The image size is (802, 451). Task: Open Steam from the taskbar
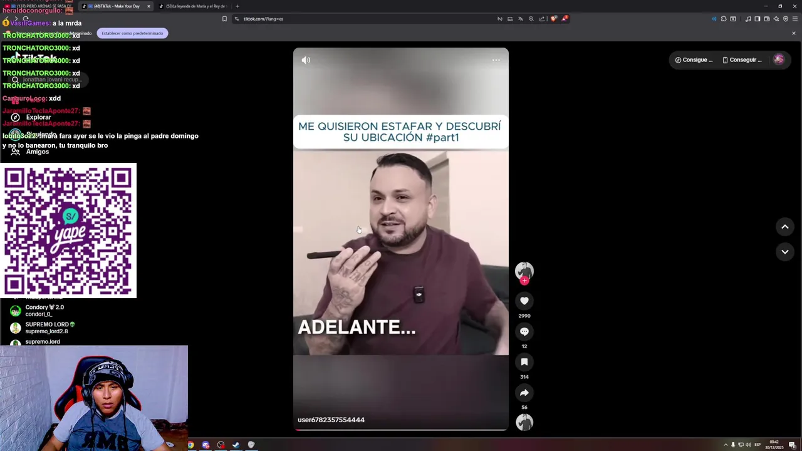coord(236,445)
